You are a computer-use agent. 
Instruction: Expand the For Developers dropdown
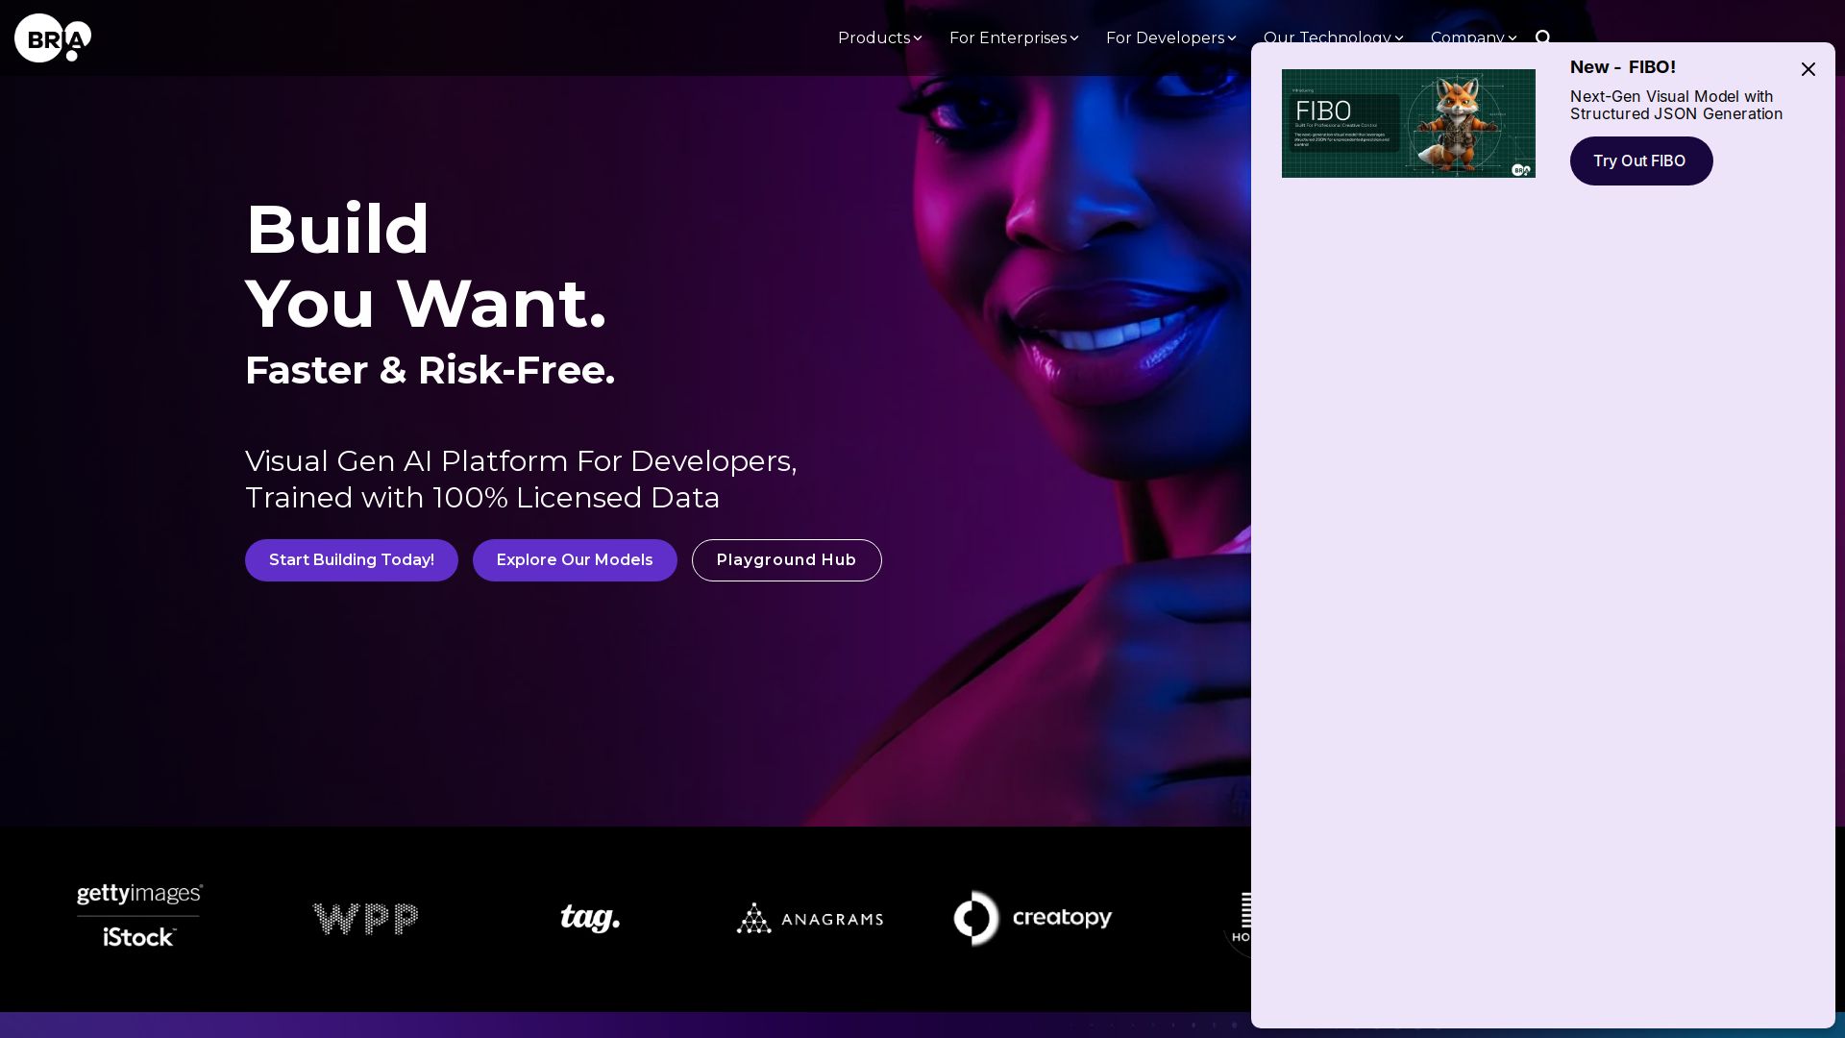click(1170, 37)
